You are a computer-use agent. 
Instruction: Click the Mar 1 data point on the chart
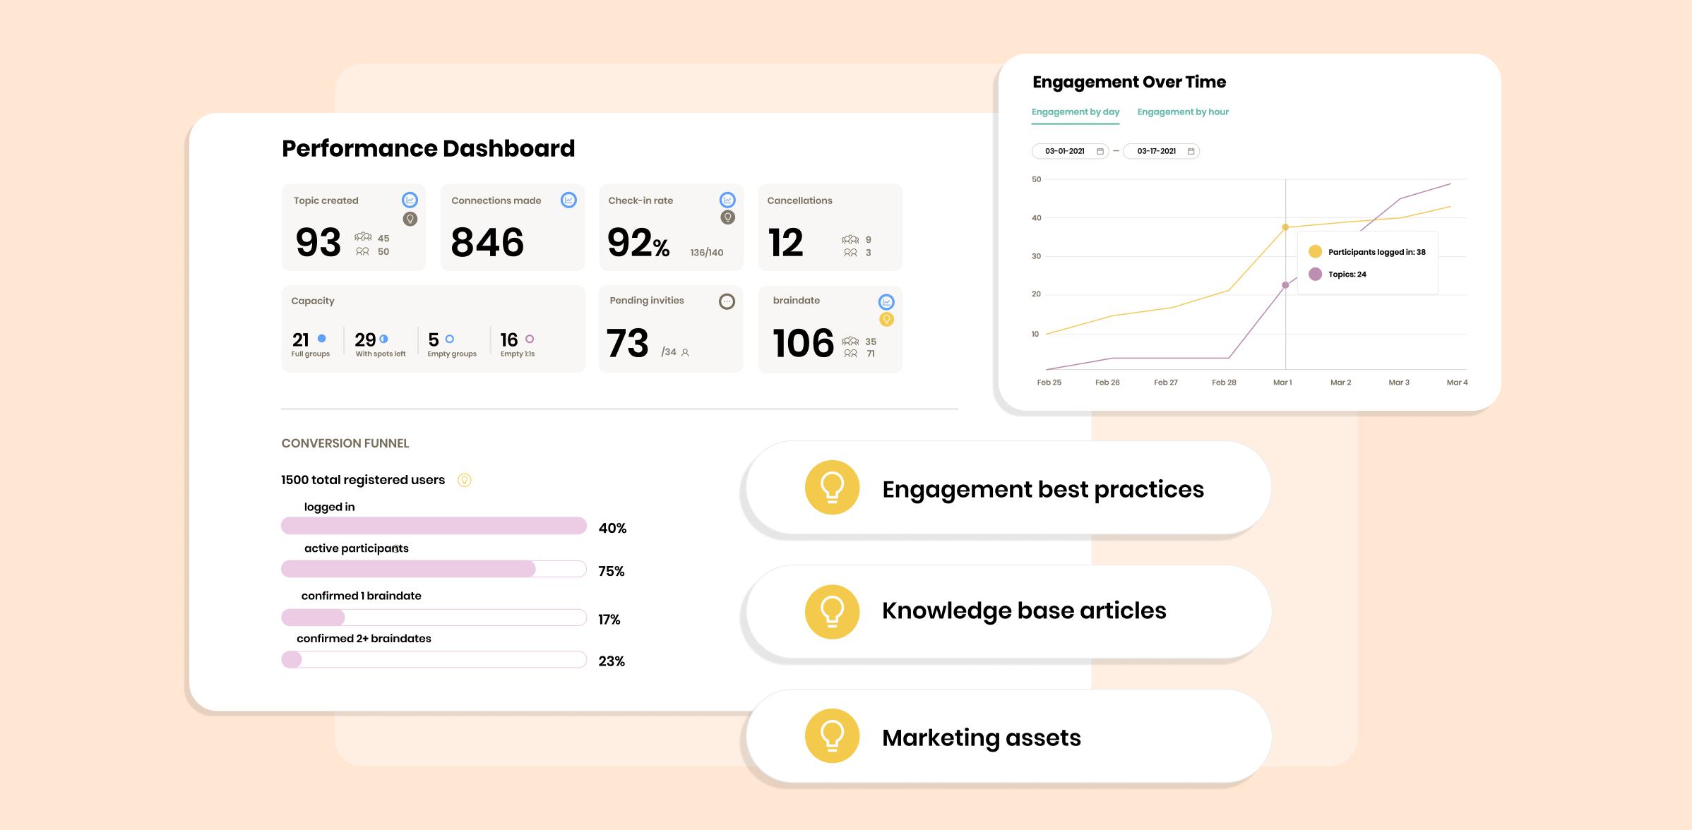tap(1285, 227)
